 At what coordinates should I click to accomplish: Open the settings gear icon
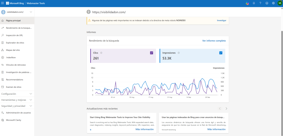[x=273, y=3]
